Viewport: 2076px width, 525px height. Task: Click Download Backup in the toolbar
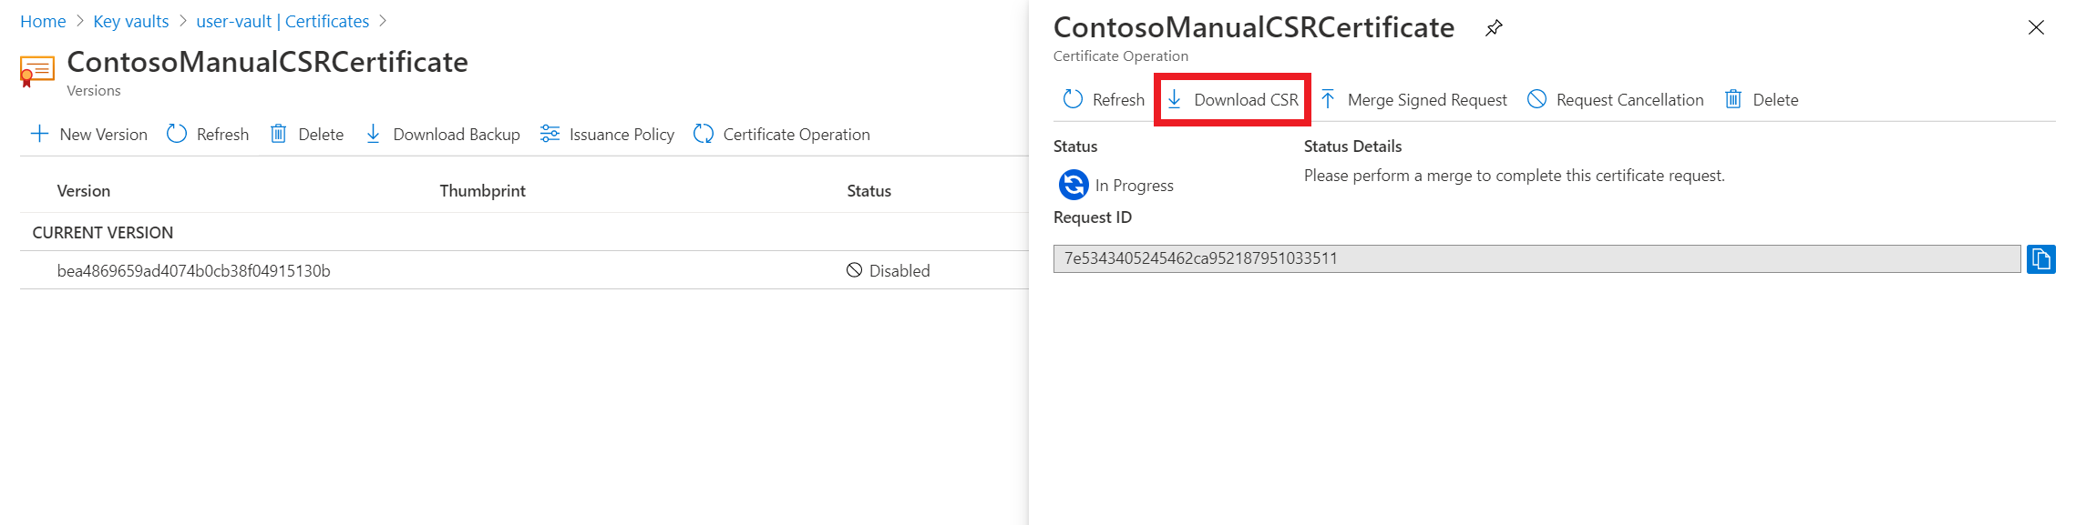(443, 135)
